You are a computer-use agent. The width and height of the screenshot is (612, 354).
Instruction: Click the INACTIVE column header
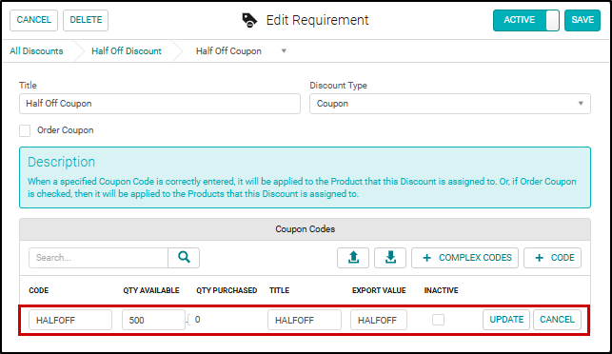click(x=441, y=290)
